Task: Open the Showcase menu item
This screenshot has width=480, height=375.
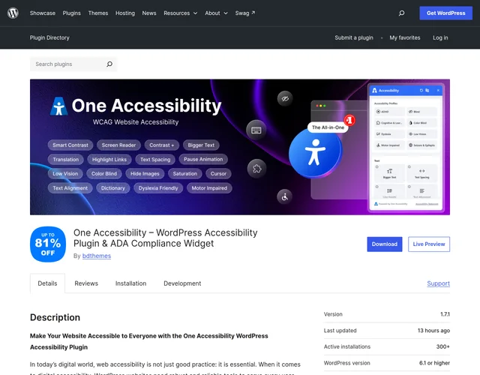Action: (x=43, y=13)
